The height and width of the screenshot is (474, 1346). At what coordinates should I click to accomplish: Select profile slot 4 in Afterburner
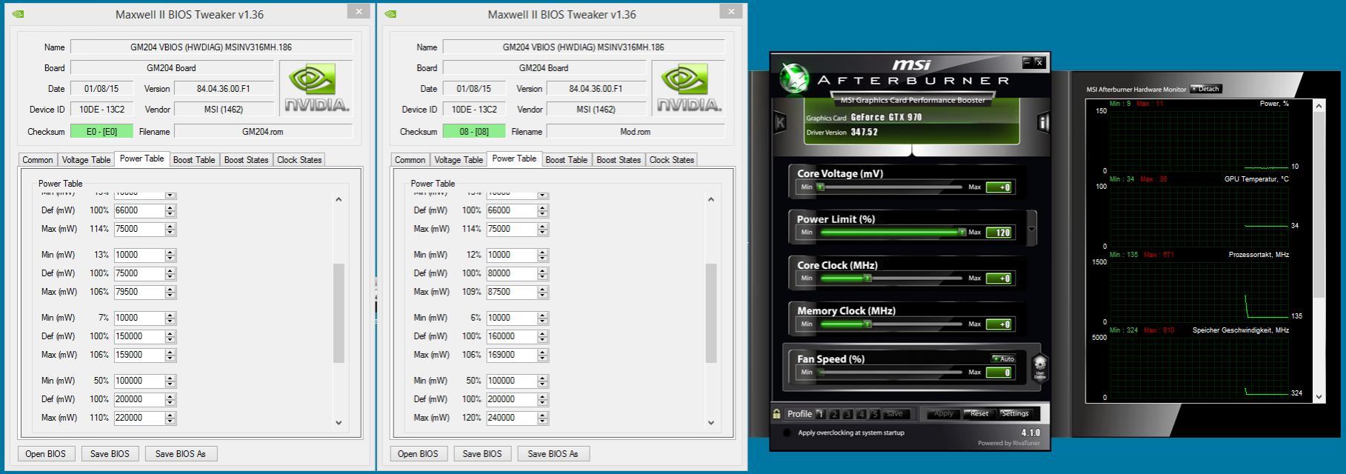point(862,414)
